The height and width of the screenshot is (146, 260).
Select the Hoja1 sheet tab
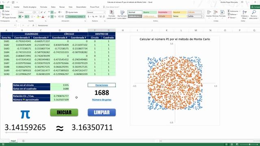[13, 141]
